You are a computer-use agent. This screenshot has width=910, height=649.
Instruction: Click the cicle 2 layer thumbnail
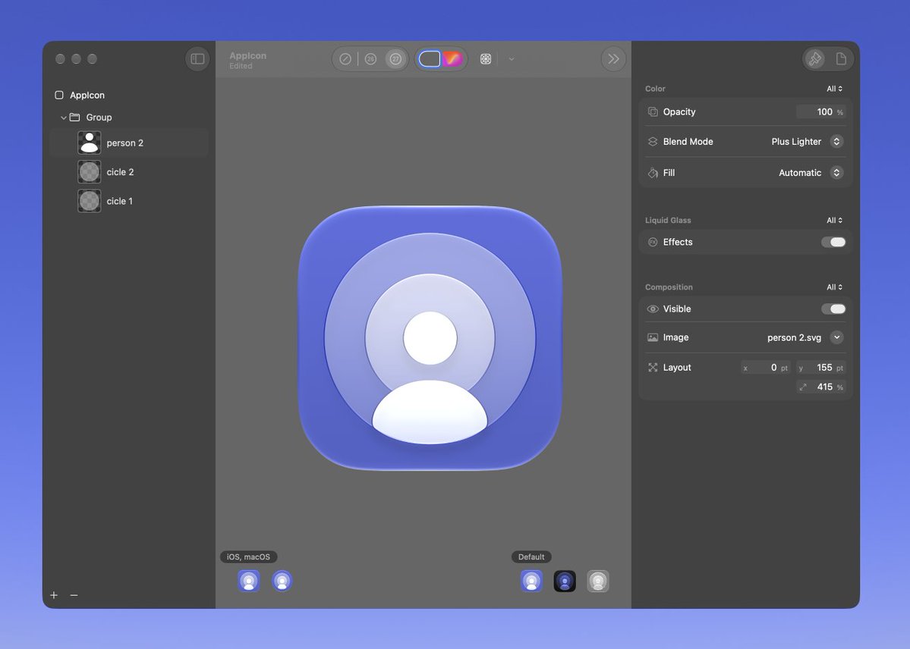click(x=90, y=171)
